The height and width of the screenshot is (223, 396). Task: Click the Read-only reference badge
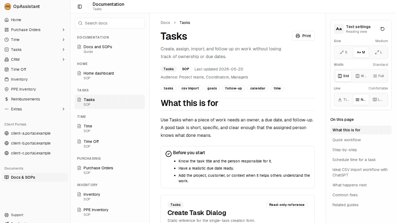tap(287, 205)
